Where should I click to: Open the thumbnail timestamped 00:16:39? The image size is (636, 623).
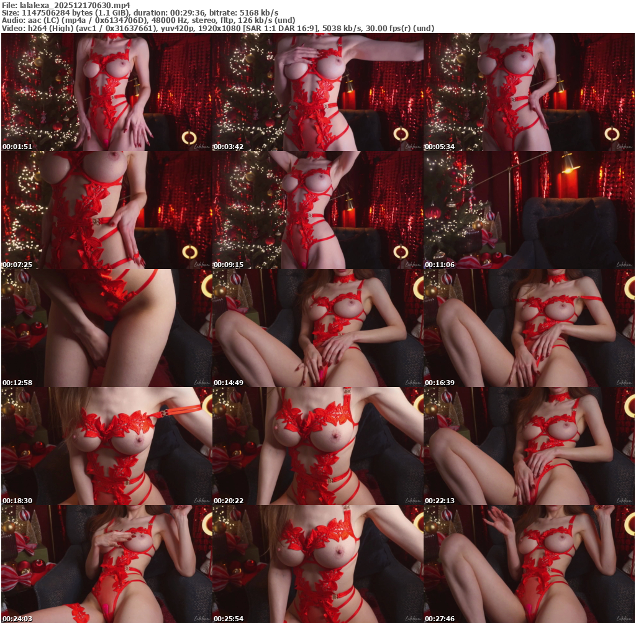pyautogui.click(x=529, y=328)
